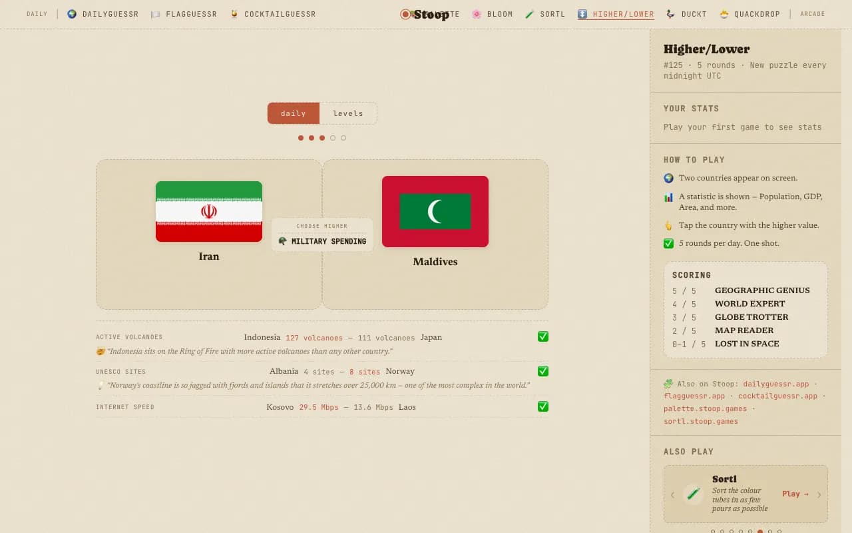Visit the cocktailguessr.app link
The image size is (852, 533).
(777, 396)
